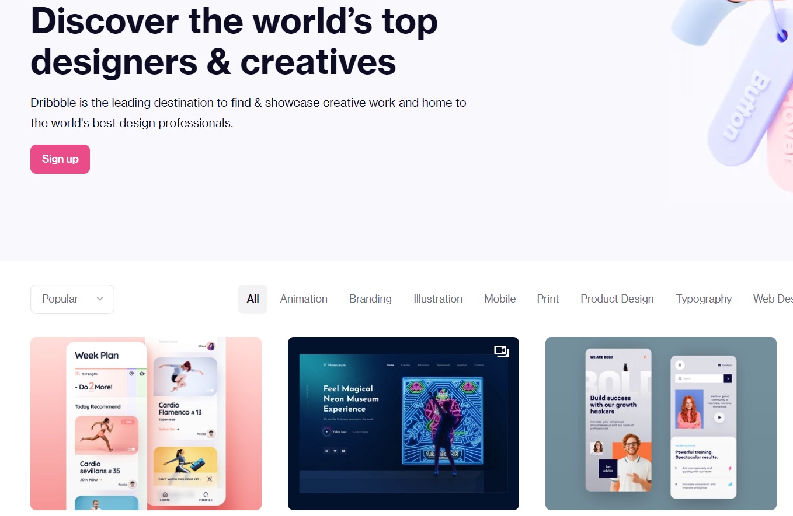The width and height of the screenshot is (793, 516).
Task: Click the Home icon in Week Plan mockup
Action: coord(165,494)
